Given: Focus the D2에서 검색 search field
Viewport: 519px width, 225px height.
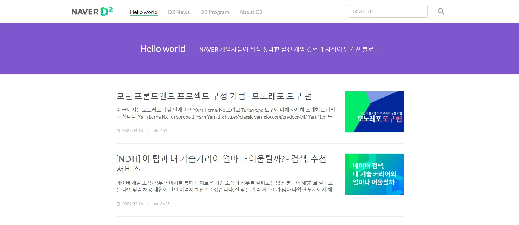Looking at the screenshot, I should tap(388, 12).
